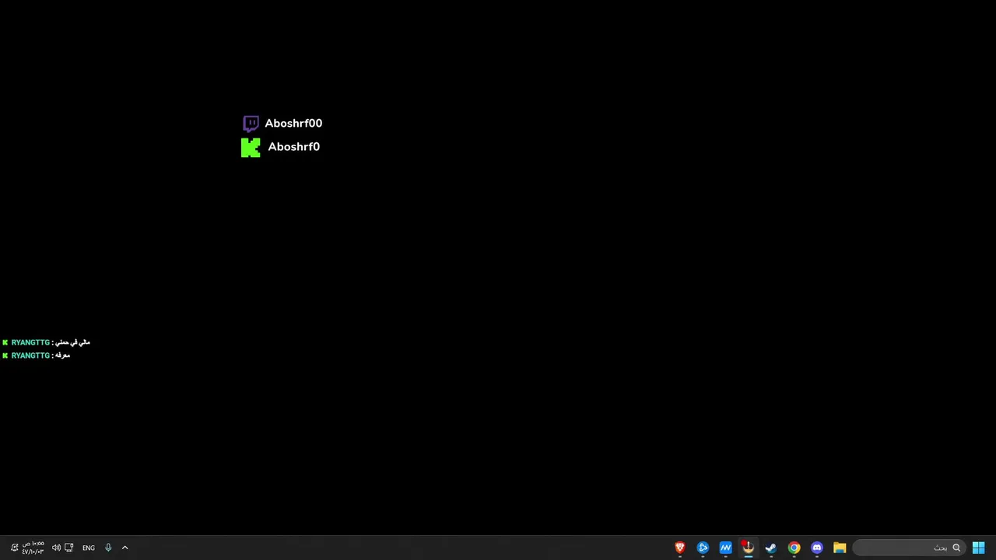This screenshot has height=560, width=996.
Task: Expand hidden system tray icons chevron
Action: (x=124, y=548)
